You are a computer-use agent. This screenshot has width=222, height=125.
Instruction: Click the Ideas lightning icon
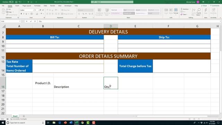[206, 10]
